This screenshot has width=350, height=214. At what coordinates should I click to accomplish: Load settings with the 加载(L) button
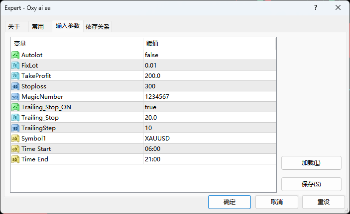tap(311, 163)
